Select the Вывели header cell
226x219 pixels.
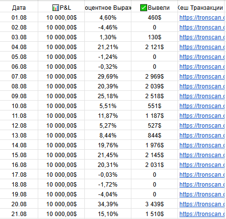(x=154, y=7)
